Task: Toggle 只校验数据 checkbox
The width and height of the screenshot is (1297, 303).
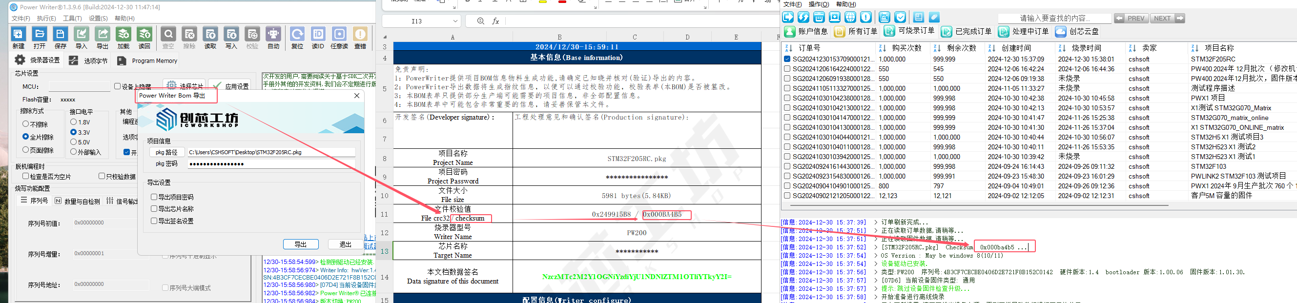Action: (x=102, y=177)
